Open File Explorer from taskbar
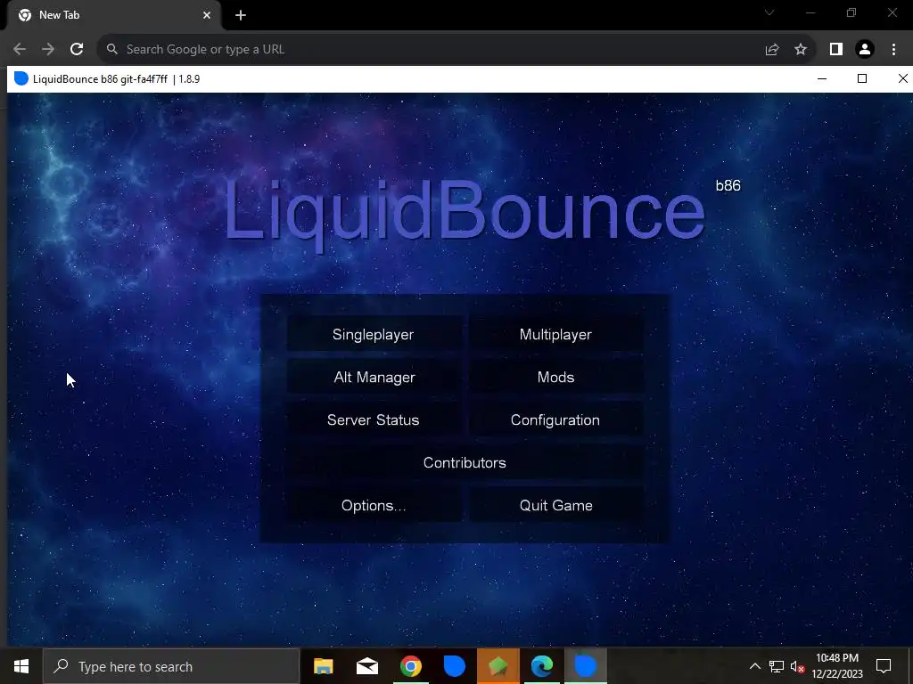The width and height of the screenshot is (913, 684). tap(323, 666)
